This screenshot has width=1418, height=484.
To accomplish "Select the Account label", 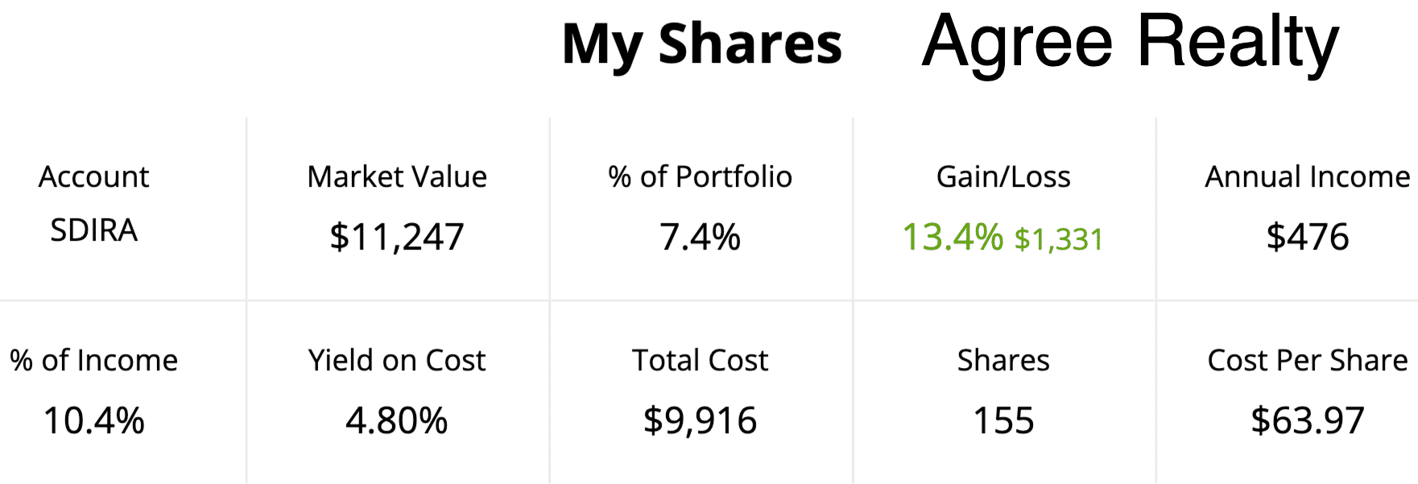I will (93, 176).
